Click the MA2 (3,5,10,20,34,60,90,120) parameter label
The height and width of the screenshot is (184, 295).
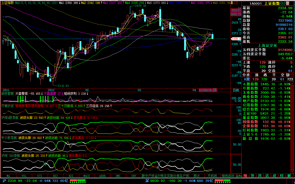coord(37,3)
